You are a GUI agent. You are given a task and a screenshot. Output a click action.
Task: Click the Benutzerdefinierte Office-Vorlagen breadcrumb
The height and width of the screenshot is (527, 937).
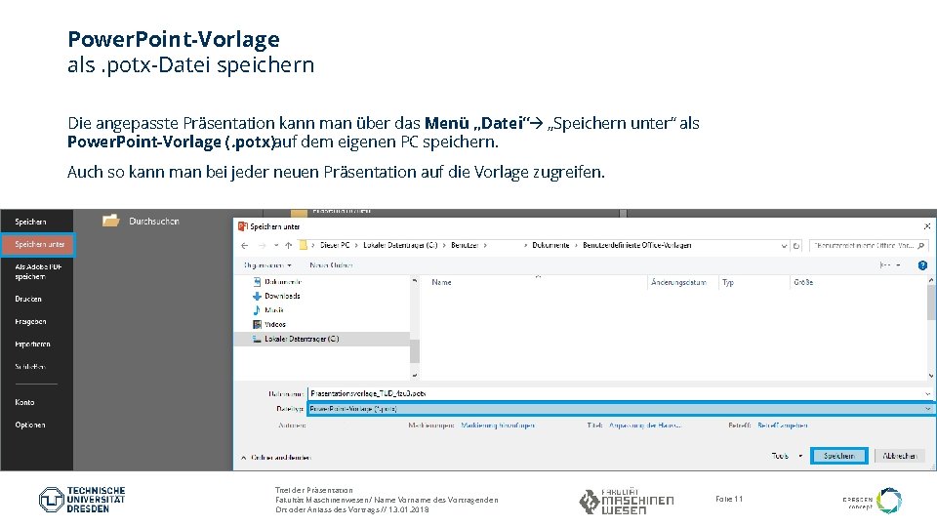point(637,245)
